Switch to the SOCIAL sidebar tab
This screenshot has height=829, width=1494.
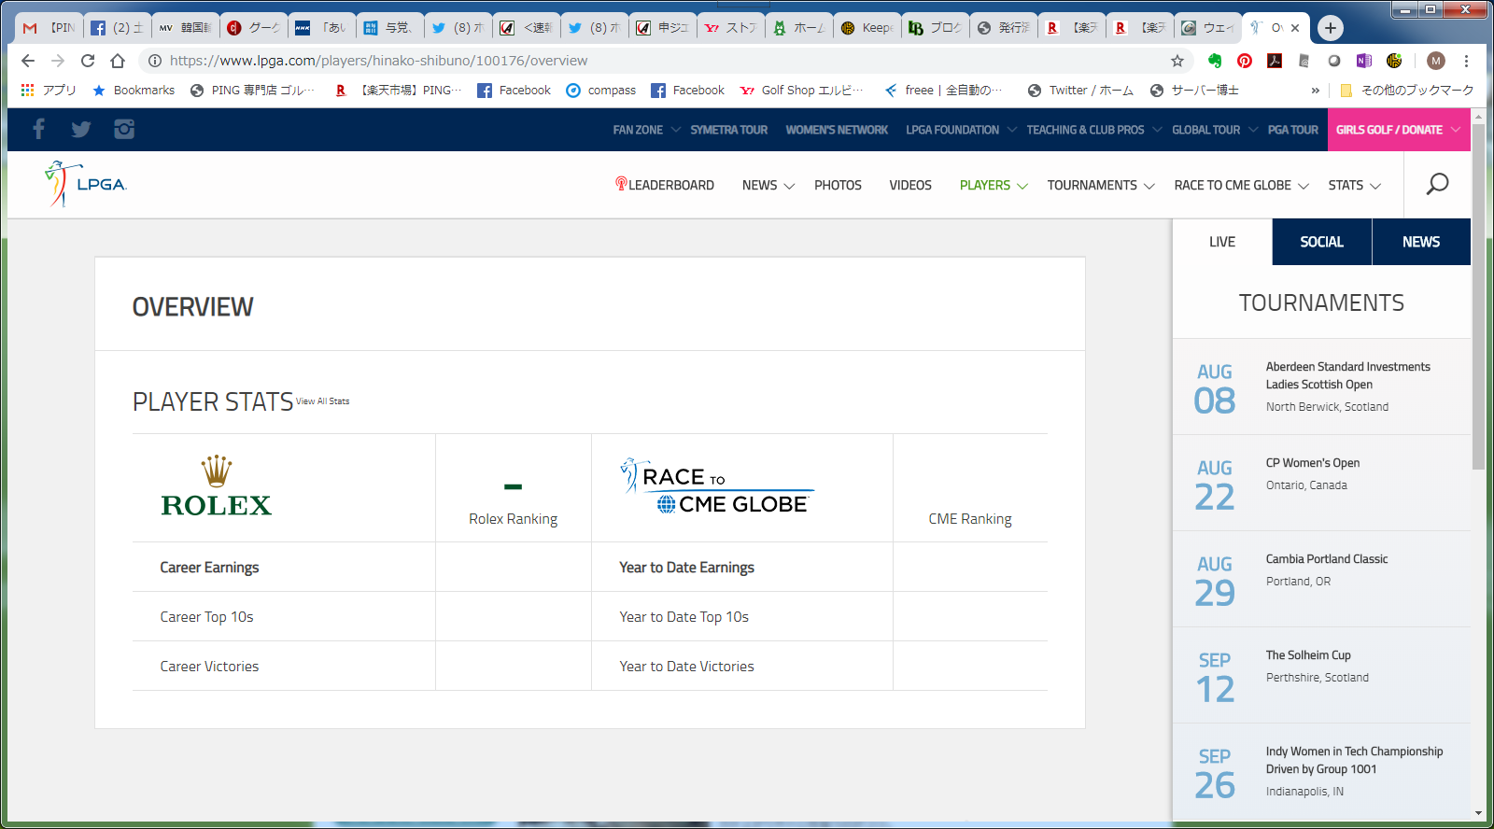[x=1321, y=242]
